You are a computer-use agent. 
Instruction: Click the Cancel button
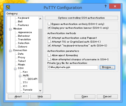pos(107,97)
